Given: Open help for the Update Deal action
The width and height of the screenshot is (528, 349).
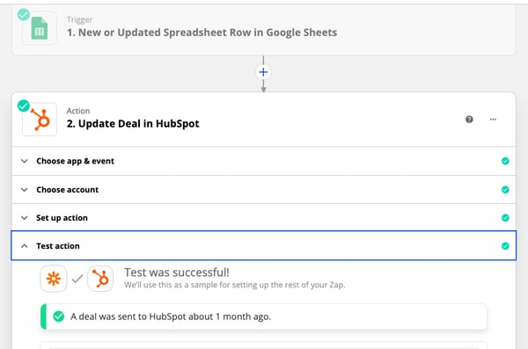Looking at the screenshot, I should 469,120.
